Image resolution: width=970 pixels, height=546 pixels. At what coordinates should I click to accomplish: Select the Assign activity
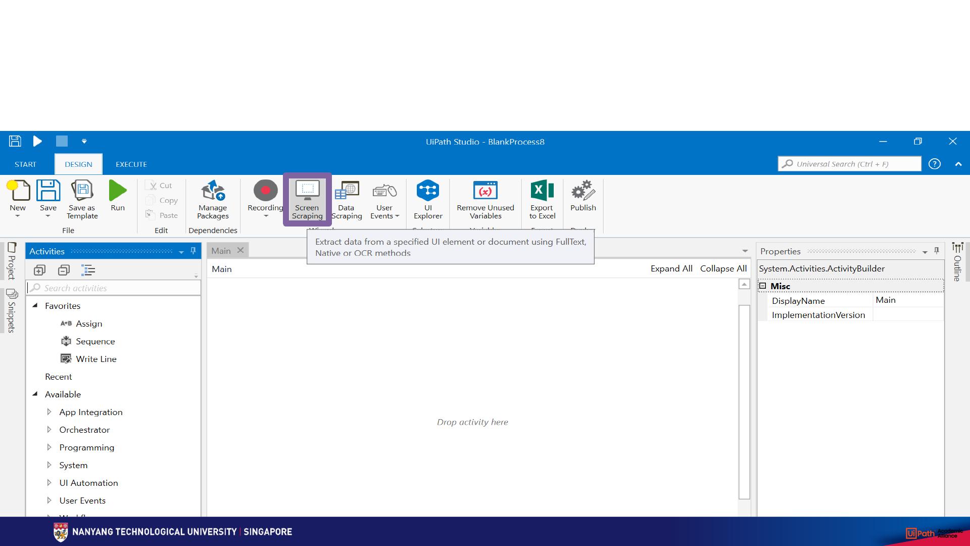pos(82,324)
